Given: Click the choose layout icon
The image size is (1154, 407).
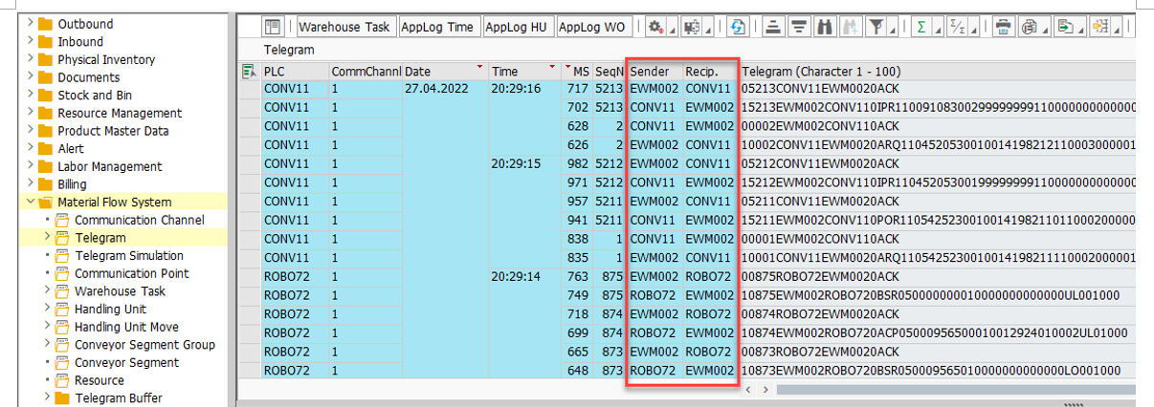Looking at the screenshot, I should (1100, 27).
